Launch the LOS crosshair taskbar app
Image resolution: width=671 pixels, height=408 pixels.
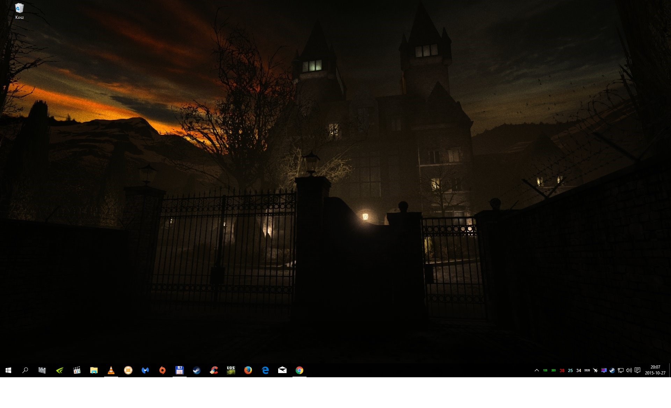231,370
